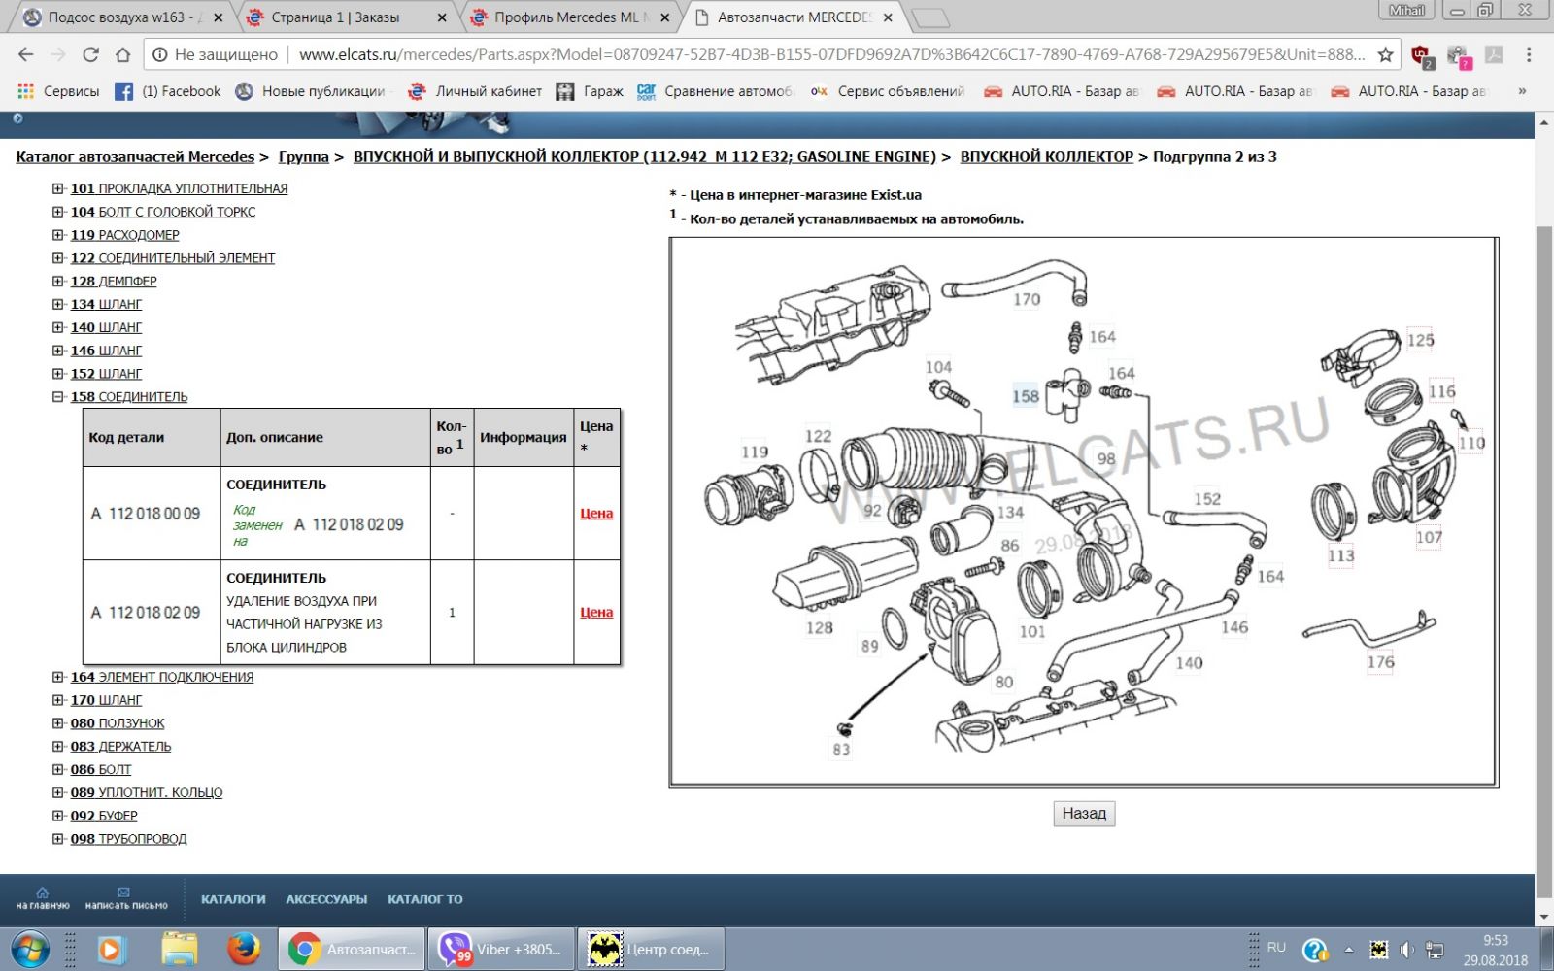Open Цена link for A 112 018 02 09
Image resolution: width=1554 pixels, height=971 pixels.
[596, 612]
